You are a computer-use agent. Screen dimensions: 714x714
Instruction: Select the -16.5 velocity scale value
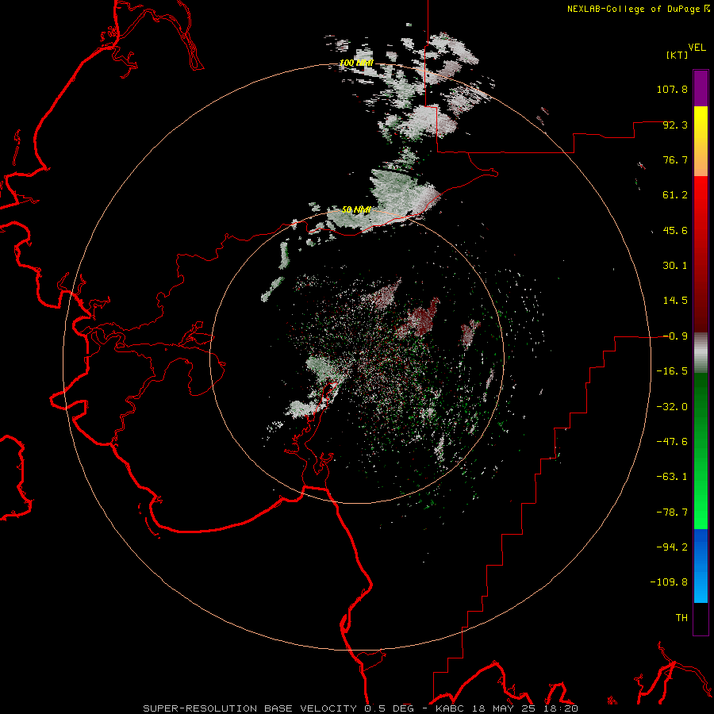pyautogui.click(x=672, y=371)
